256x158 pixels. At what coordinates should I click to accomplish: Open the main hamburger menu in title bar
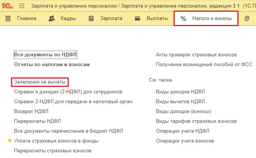(x=22, y=6)
